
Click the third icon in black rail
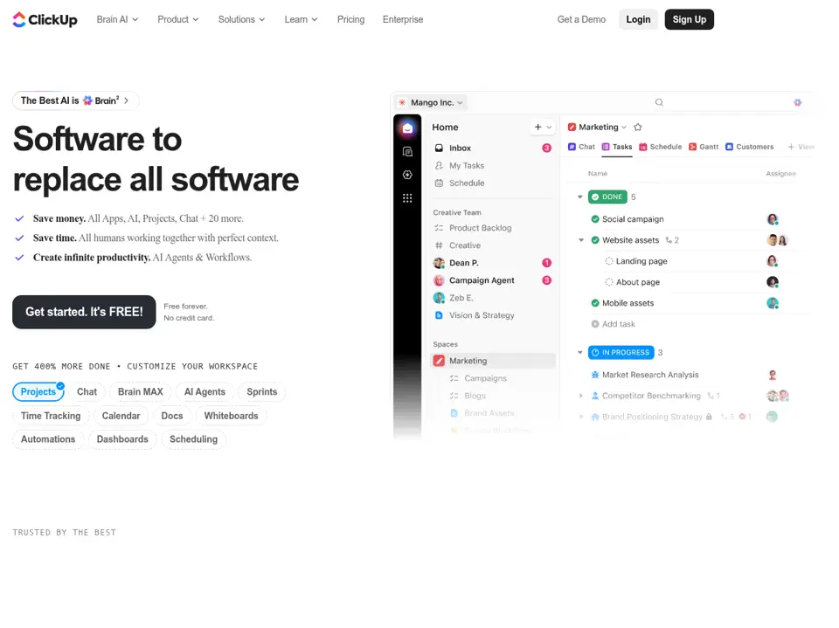click(407, 175)
